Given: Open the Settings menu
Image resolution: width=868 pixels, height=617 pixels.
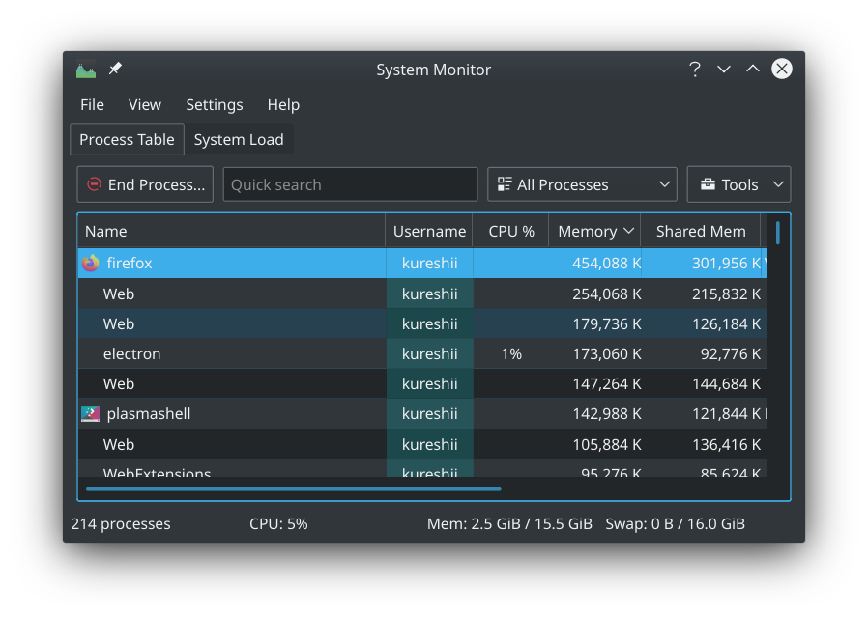Looking at the screenshot, I should tap(215, 104).
